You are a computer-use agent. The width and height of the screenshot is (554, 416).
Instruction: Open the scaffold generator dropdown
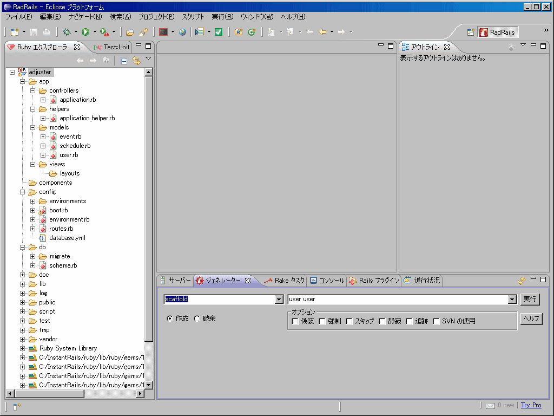pos(279,300)
